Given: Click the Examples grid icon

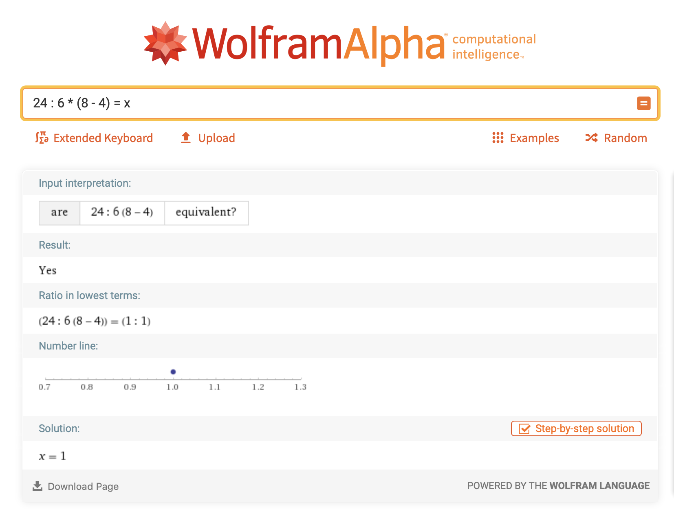Looking at the screenshot, I should 498,138.
